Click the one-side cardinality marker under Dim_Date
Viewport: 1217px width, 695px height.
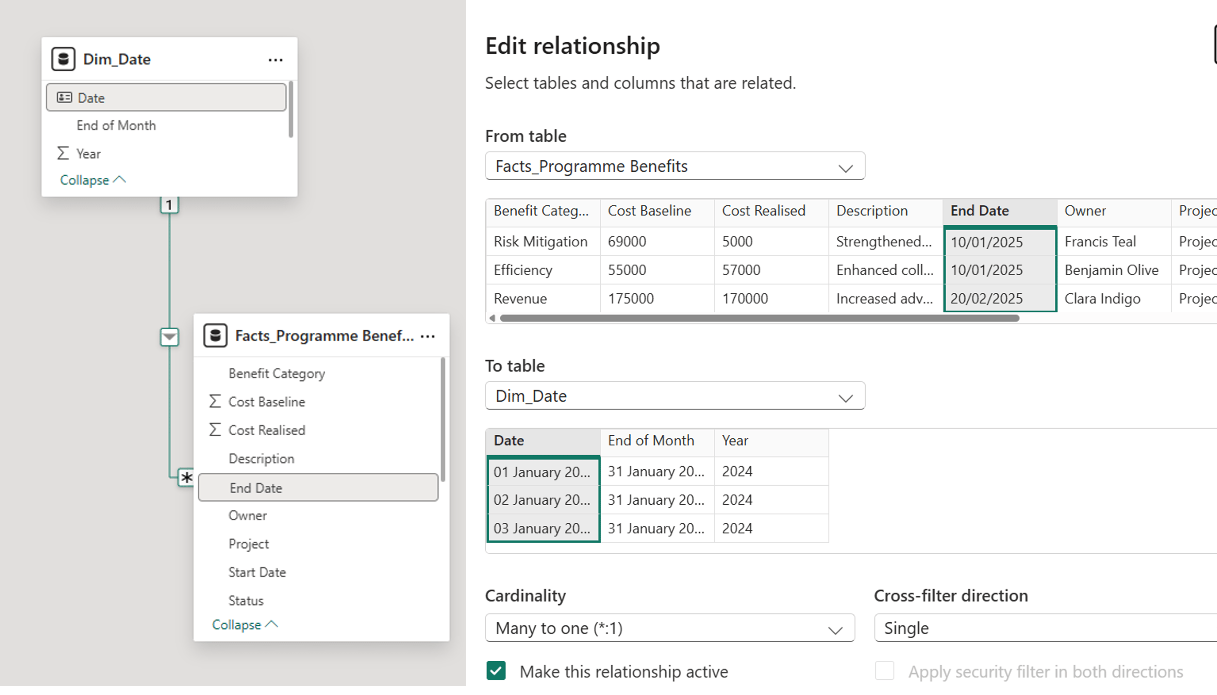tap(169, 205)
